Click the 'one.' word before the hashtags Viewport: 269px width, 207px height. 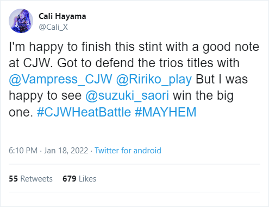[x=21, y=113]
